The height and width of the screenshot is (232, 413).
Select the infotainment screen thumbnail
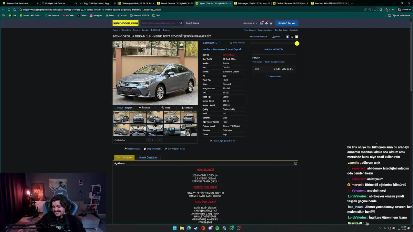coord(172,130)
